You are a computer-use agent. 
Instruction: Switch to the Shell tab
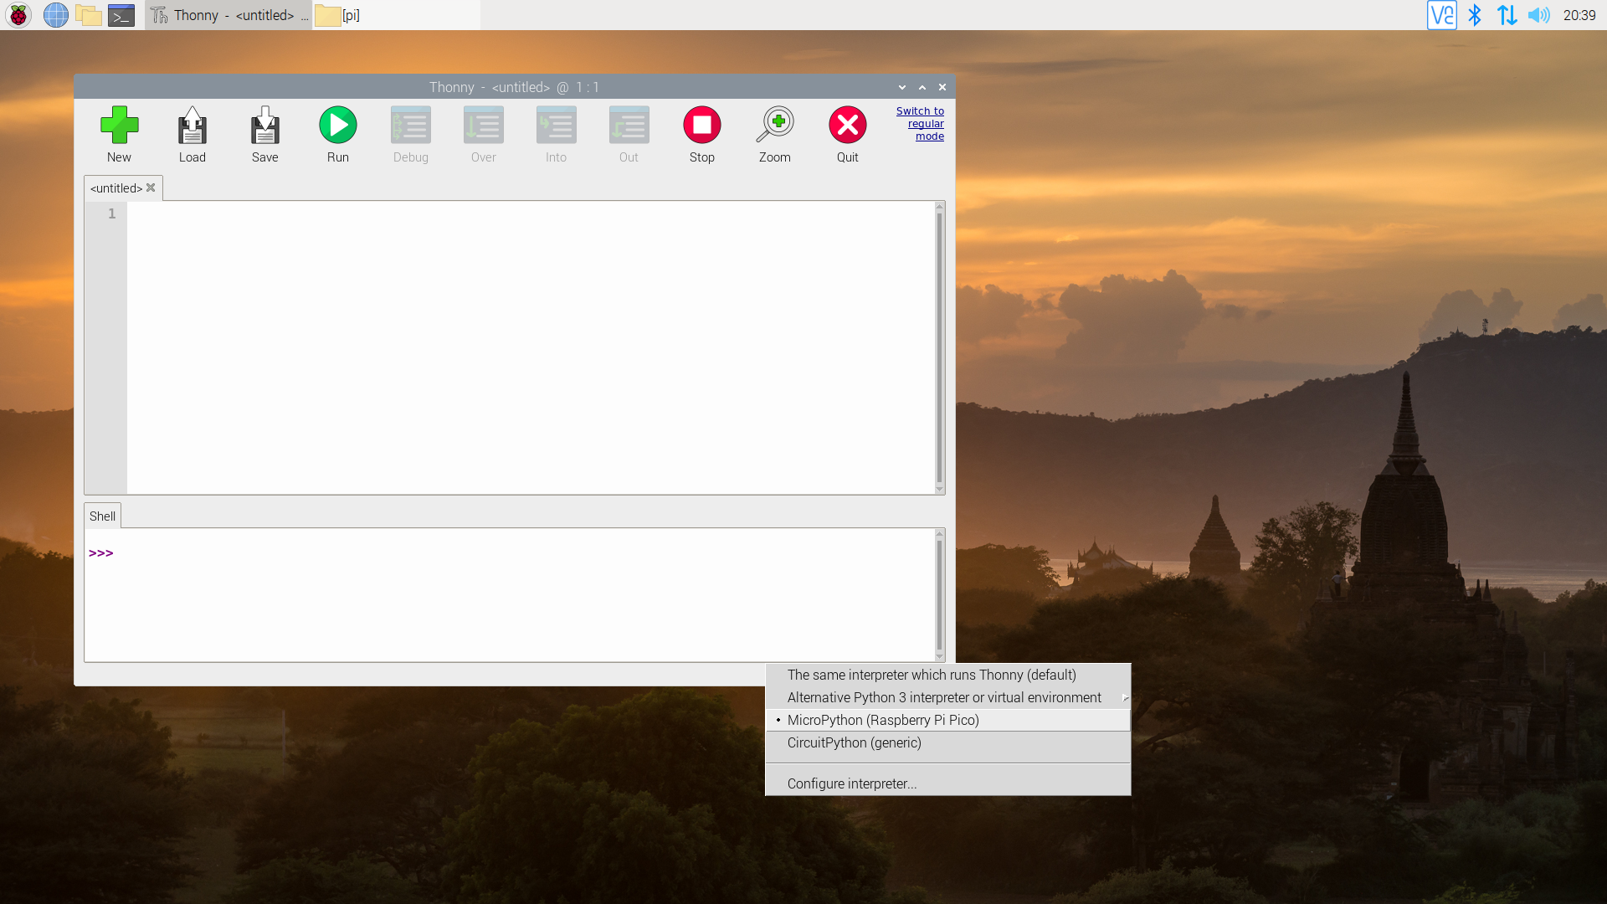101,516
